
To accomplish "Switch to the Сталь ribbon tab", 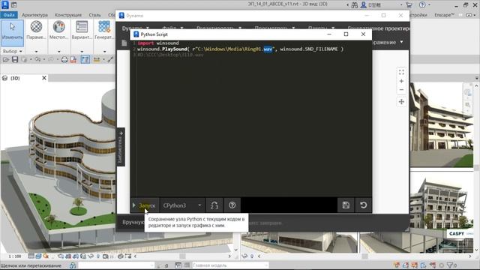I will pyautogui.click(x=94, y=15).
